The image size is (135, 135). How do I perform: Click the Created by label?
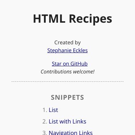tap(67, 42)
